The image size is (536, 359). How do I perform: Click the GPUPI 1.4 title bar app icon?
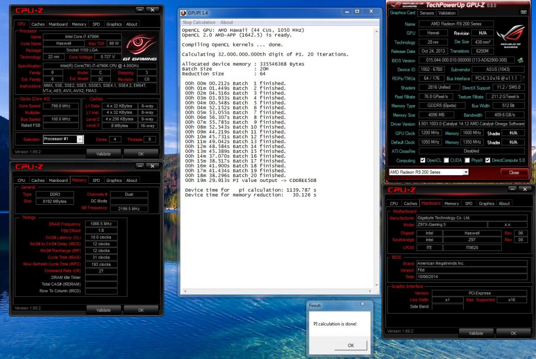[x=183, y=12]
